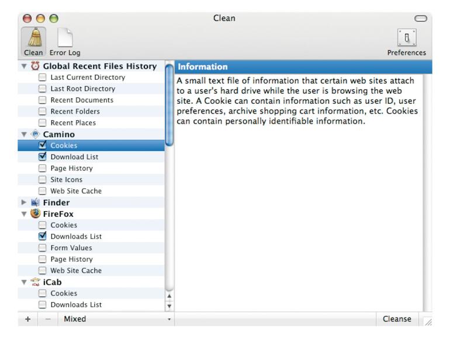Click the plus add button
This screenshot has width=450, height=337.
click(x=27, y=319)
